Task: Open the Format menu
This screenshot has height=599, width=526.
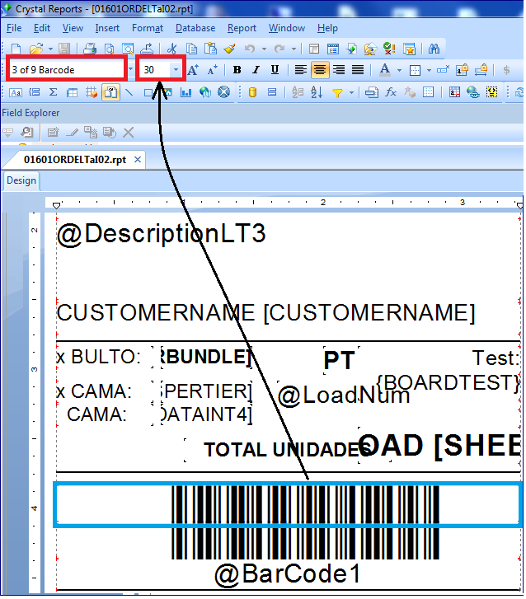Action: [x=148, y=28]
